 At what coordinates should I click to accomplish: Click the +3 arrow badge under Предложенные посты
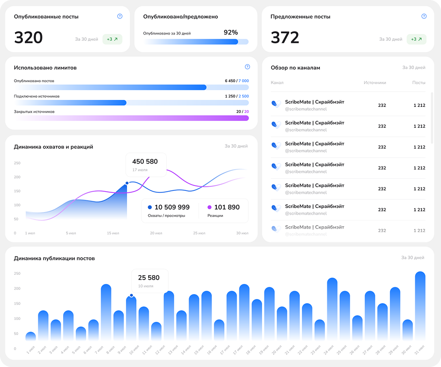click(417, 39)
